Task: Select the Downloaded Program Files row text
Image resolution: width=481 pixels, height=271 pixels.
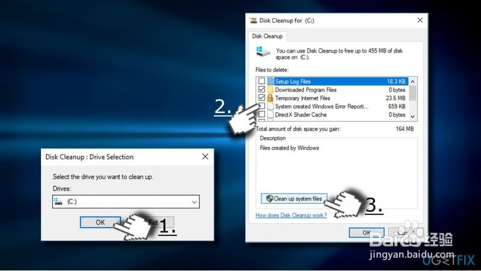Action: pyautogui.click(x=306, y=90)
